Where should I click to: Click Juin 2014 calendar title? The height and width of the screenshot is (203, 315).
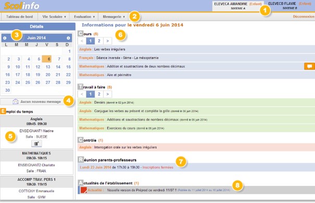(x=36, y=38)
